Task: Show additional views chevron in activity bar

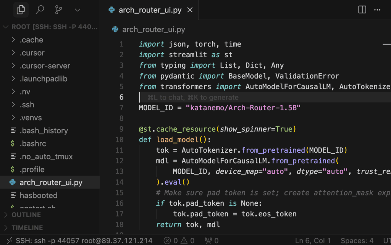Action: (x=78, y=10)
